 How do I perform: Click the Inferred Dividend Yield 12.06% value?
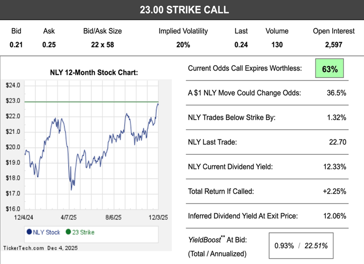point(335,216)
